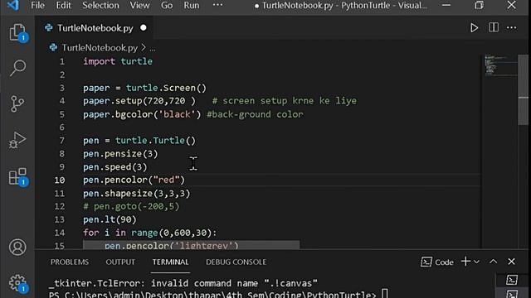Click the Python file icon in the breadcrumb
Screen dimensions: 531x298
[x=53, y=47]
